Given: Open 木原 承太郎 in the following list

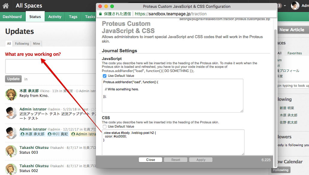Looking at the screenshot, I should pyautogui.click(x=289, y=115).
